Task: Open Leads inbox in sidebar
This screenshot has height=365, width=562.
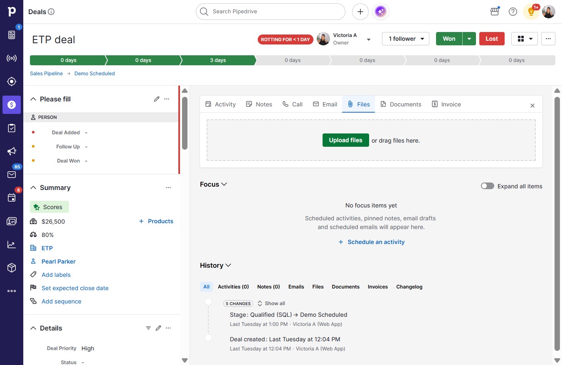Action: pos(12,35)
